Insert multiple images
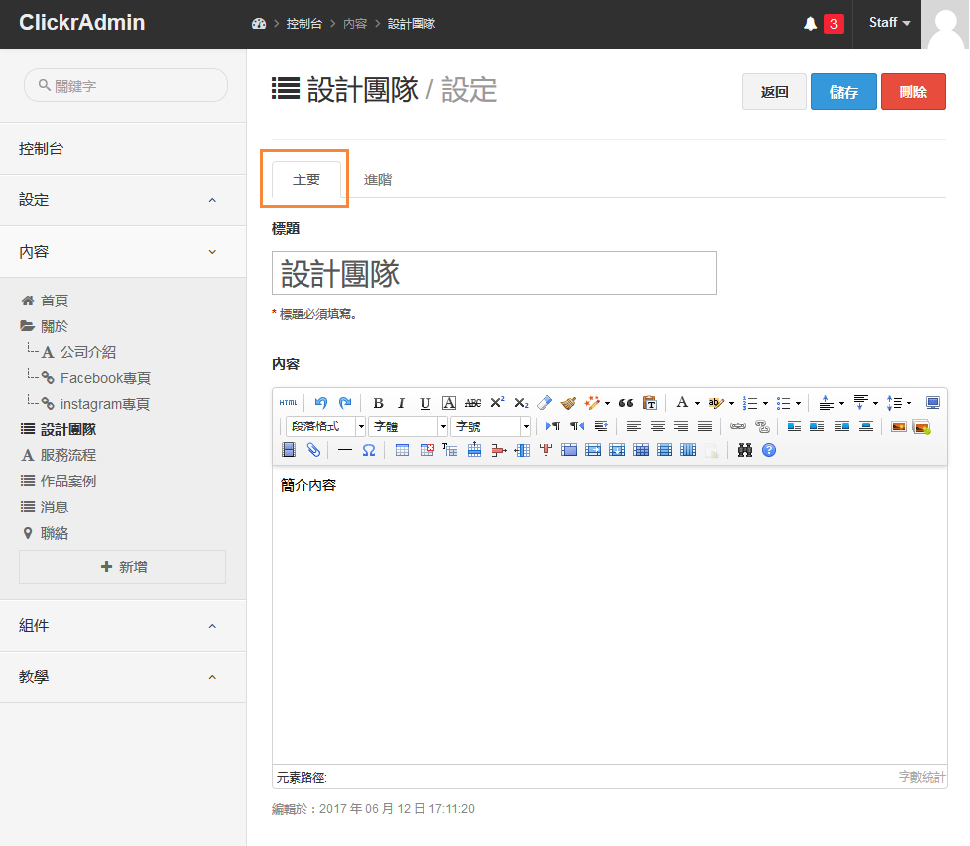Viewport: 970px width, 846px height. coord(921,426)
